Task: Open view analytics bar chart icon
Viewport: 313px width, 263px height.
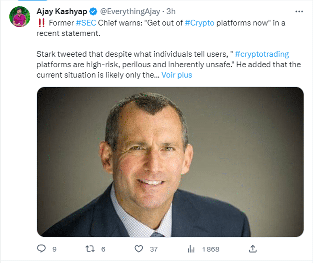Action: coord(191,249)
